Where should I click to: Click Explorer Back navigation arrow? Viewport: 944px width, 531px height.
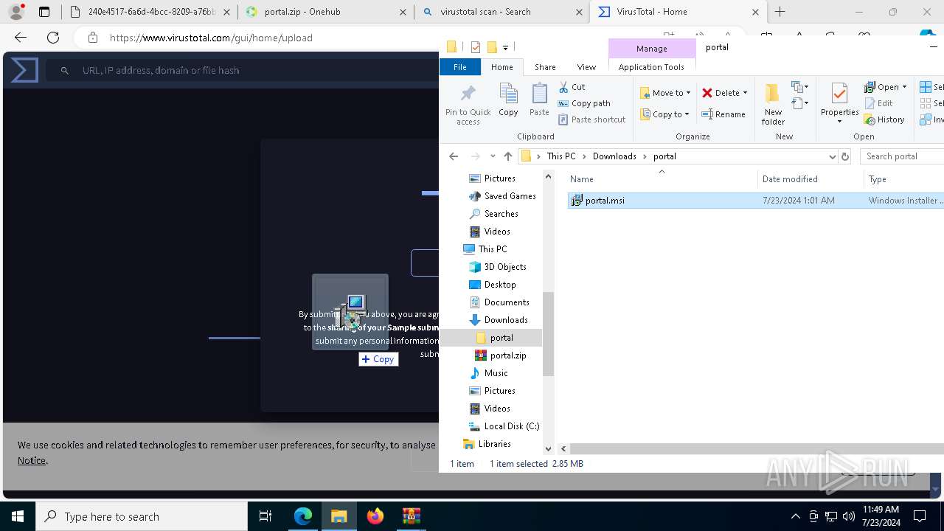pos(454,156)
